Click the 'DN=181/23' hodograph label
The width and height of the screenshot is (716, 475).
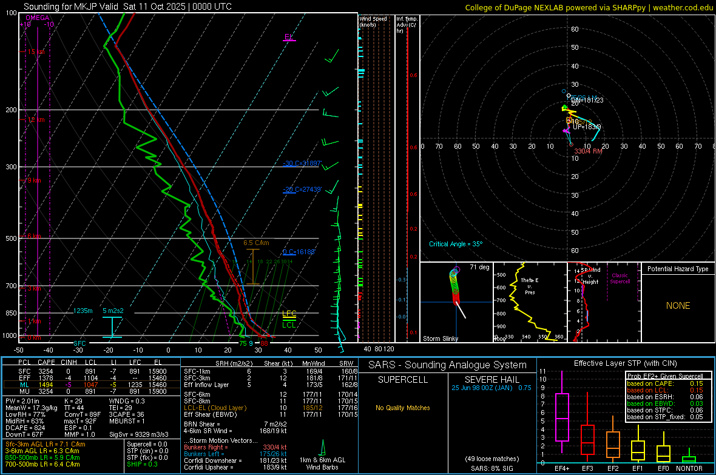[x=587, y=100]
